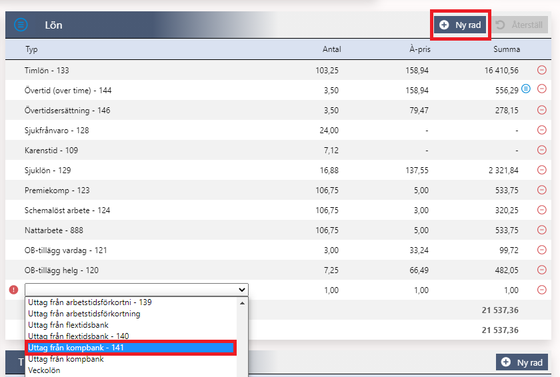The image size is (560, 377).
Task: Click the À-pris value 33,24
Action: (419, 250)
